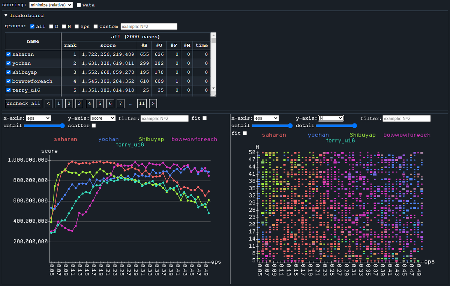Click bowwowforeach legend in left chart
Viewport: 450px width, 286px height.
tap(194, 139)
